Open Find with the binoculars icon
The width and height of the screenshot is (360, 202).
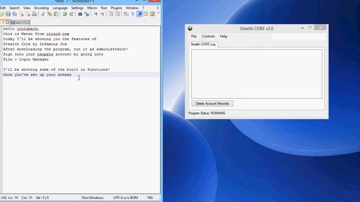(x=80, y=14)
